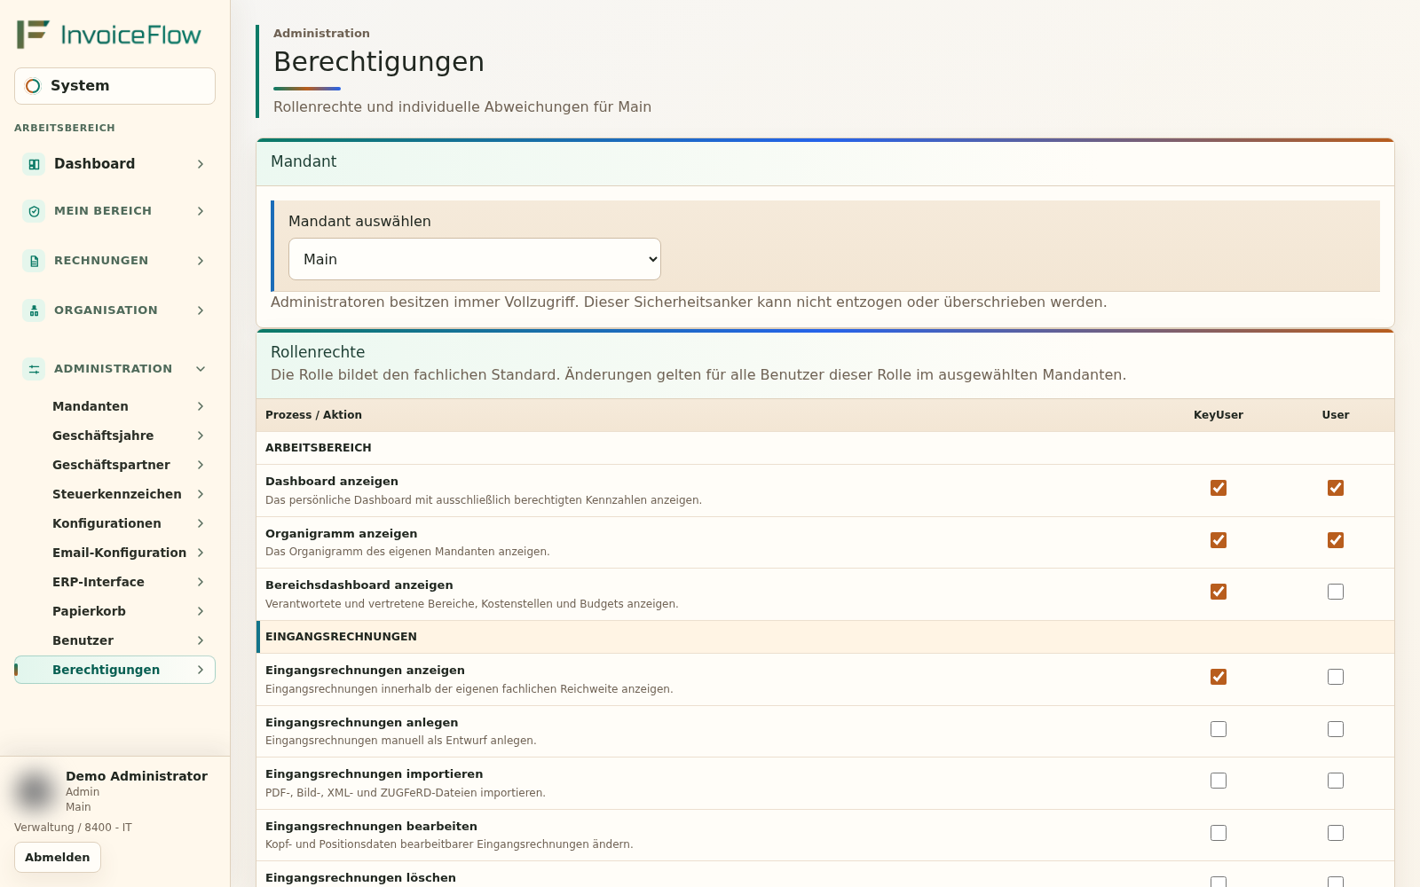
Task: Expand the Rechnungen chevron
Action: [x=201, y=261]
